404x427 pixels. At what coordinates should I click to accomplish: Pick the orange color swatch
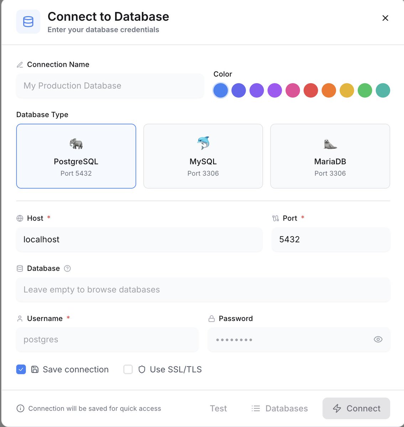(329, 90)
